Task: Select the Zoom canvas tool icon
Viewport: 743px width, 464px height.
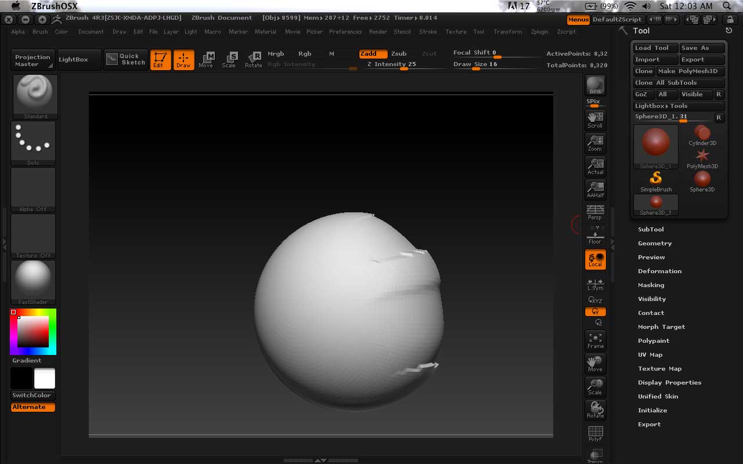Action: tap(595, 143)
